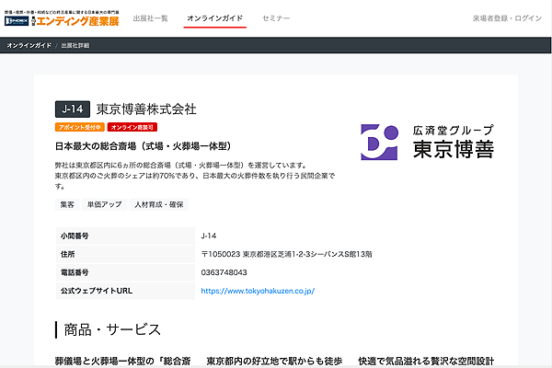Go to オンラインガイド breadcrumb
The height and width of the screenshot is (368, 552).
(x=29, y=45)
